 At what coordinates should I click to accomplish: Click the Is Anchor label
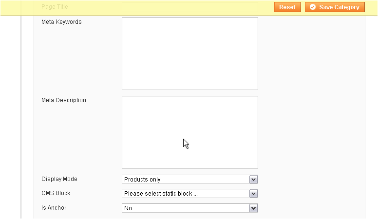pos(54,208)
